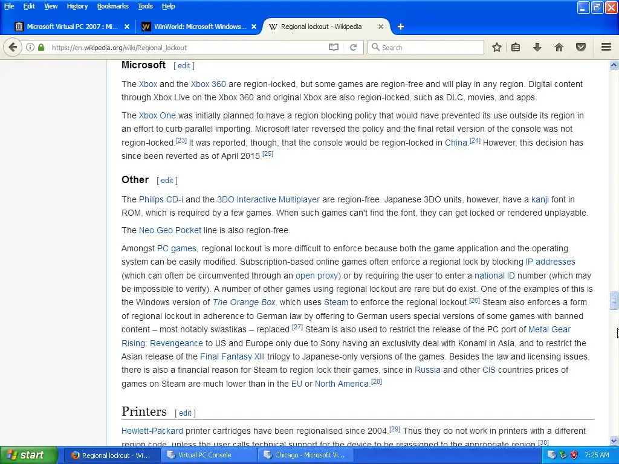Open the Edit menu

[x=29, y=6]
